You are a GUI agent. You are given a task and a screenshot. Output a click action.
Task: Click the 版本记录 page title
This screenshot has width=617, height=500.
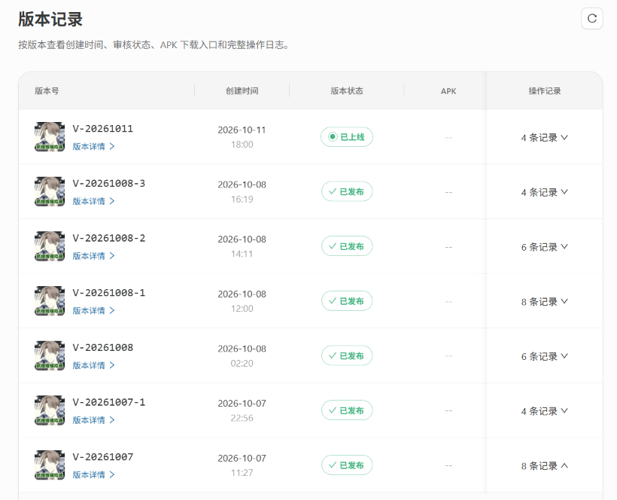coord(50,19)
